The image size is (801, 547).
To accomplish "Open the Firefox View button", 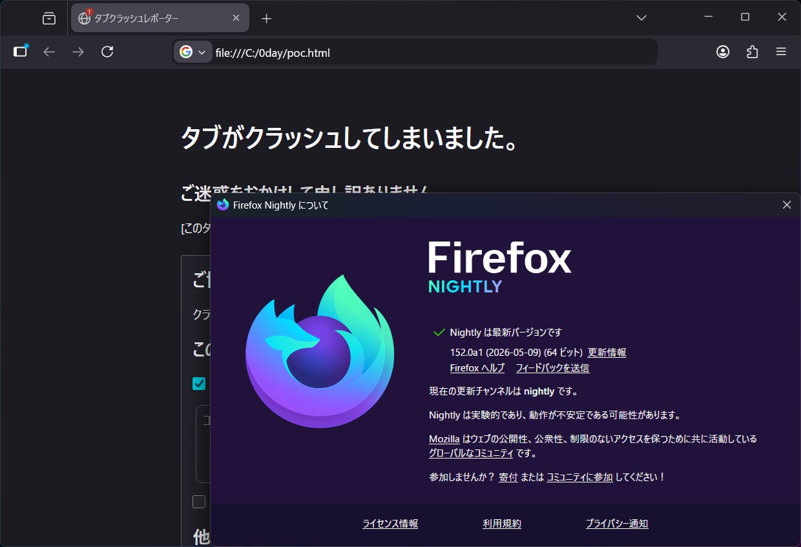I will (49, 18).
